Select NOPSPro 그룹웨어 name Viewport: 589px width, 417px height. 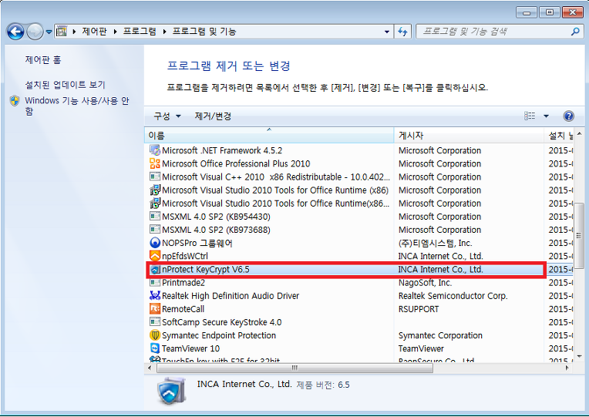[197, 243]
